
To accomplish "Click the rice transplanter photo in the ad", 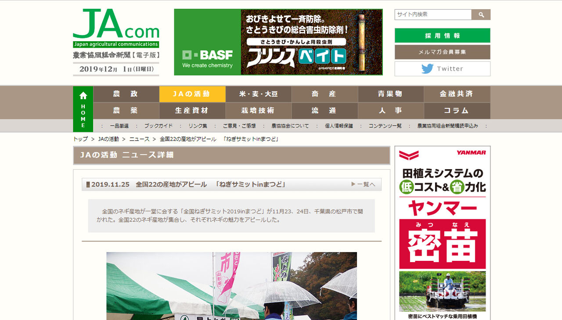I will coord(442,291).
